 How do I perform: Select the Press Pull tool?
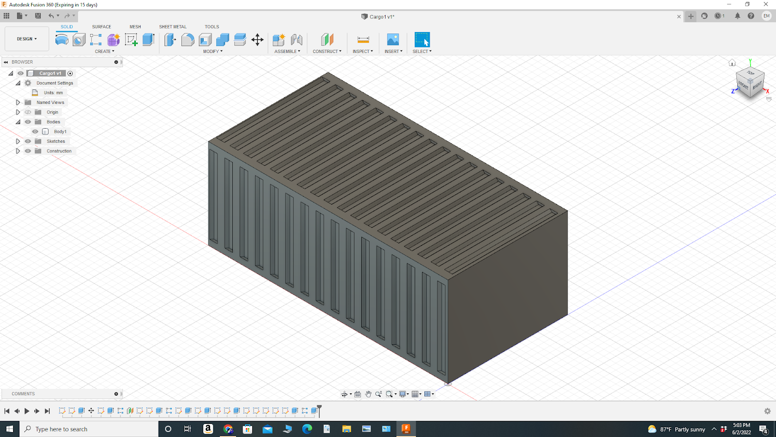[x=170, y=39]
